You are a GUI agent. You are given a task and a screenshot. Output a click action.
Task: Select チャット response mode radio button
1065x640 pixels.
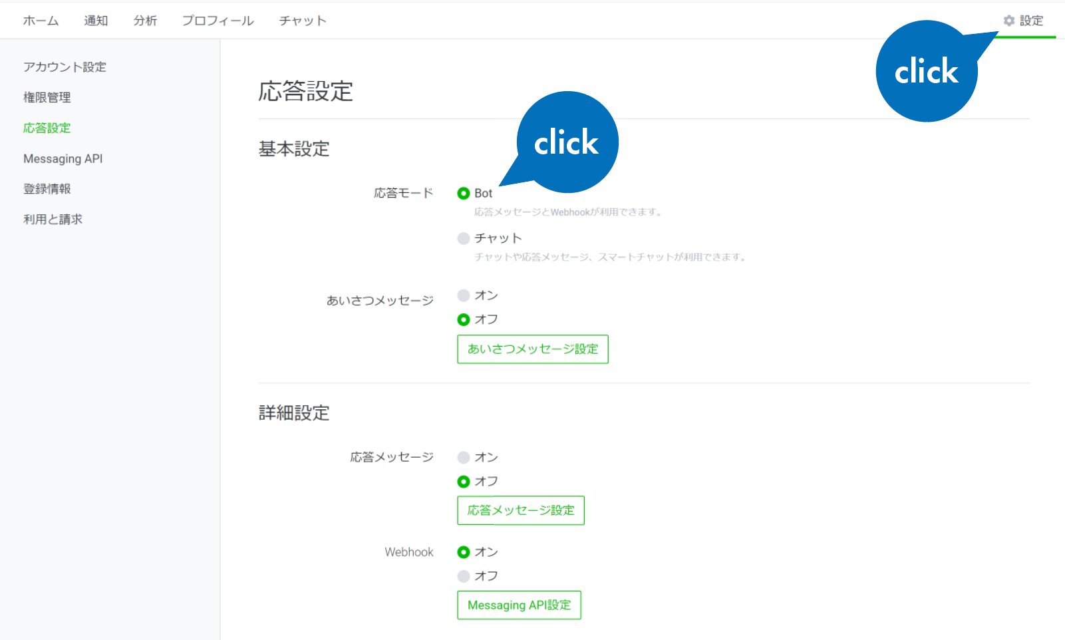[464, 238]
